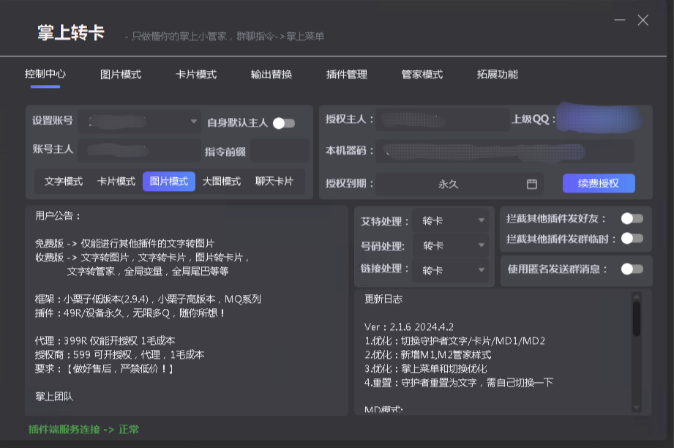
Task: Open the 拓展功能 tab
Action: pyautogui.click(x=500, y=74)
